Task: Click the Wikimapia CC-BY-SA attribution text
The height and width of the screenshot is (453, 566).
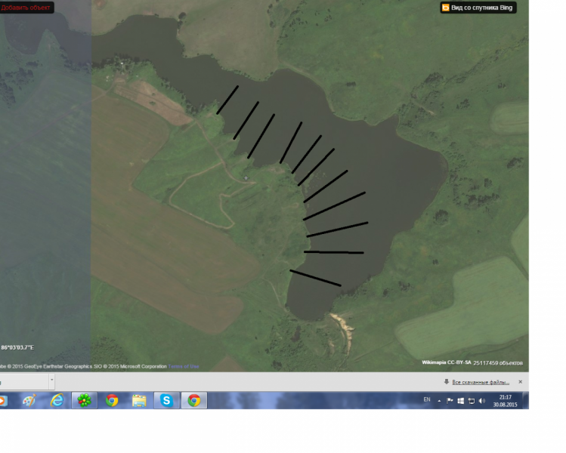Action: click(446, 362)
